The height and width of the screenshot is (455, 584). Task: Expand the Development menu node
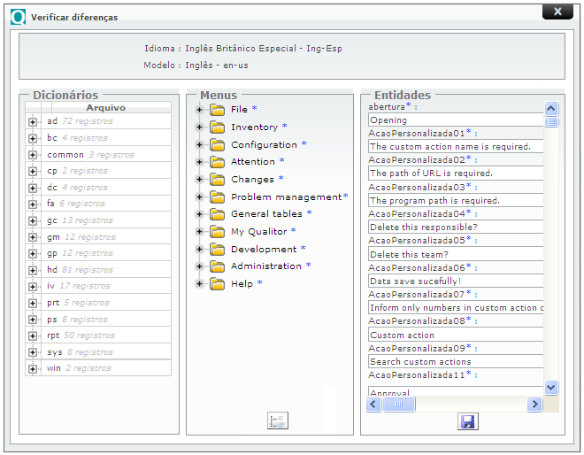(199, 250)
